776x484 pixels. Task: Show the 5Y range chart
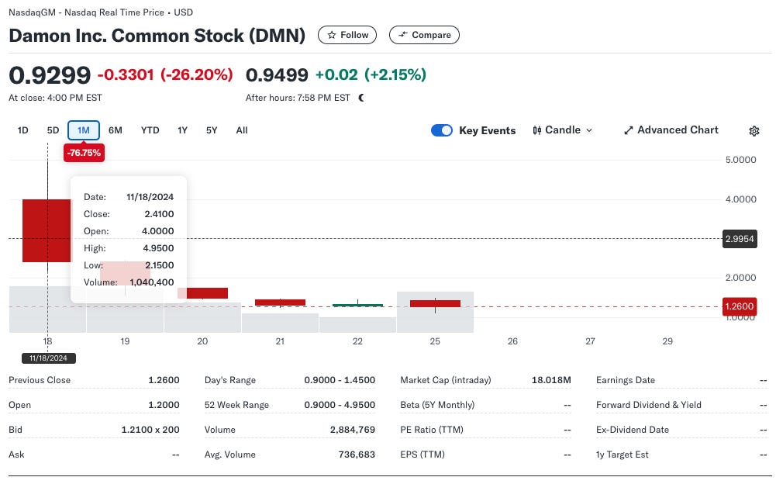click(x=212, y=130)
